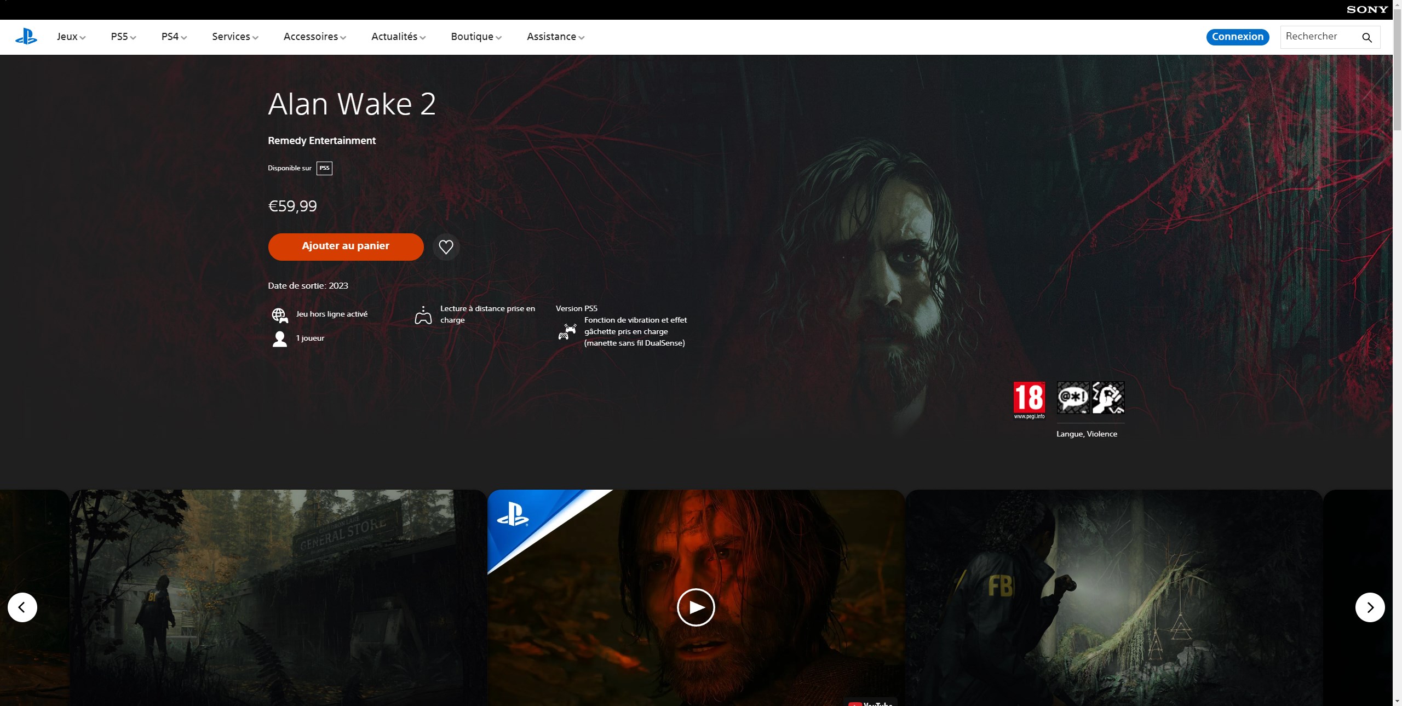This screenshot has width=1402, height=706.
Task: Open the Accessoires menu
Action: [x=314, y=37]
